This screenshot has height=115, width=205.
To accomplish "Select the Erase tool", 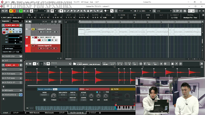I will click(x=71, y=11).
